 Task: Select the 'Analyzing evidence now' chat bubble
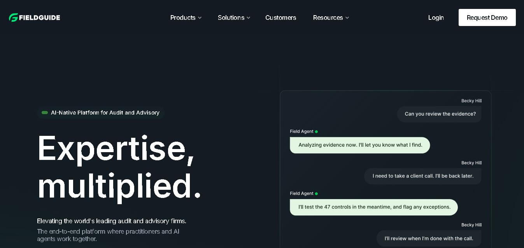[360, 145]
